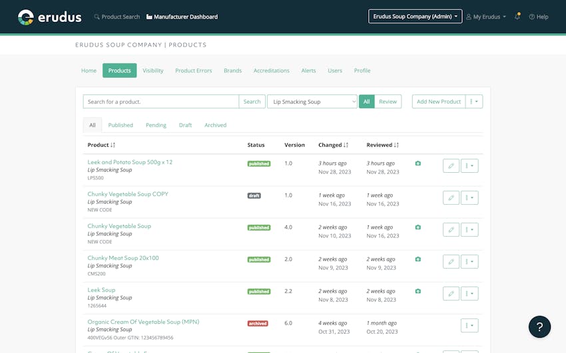Go to the Home tab

click(89, 70)
